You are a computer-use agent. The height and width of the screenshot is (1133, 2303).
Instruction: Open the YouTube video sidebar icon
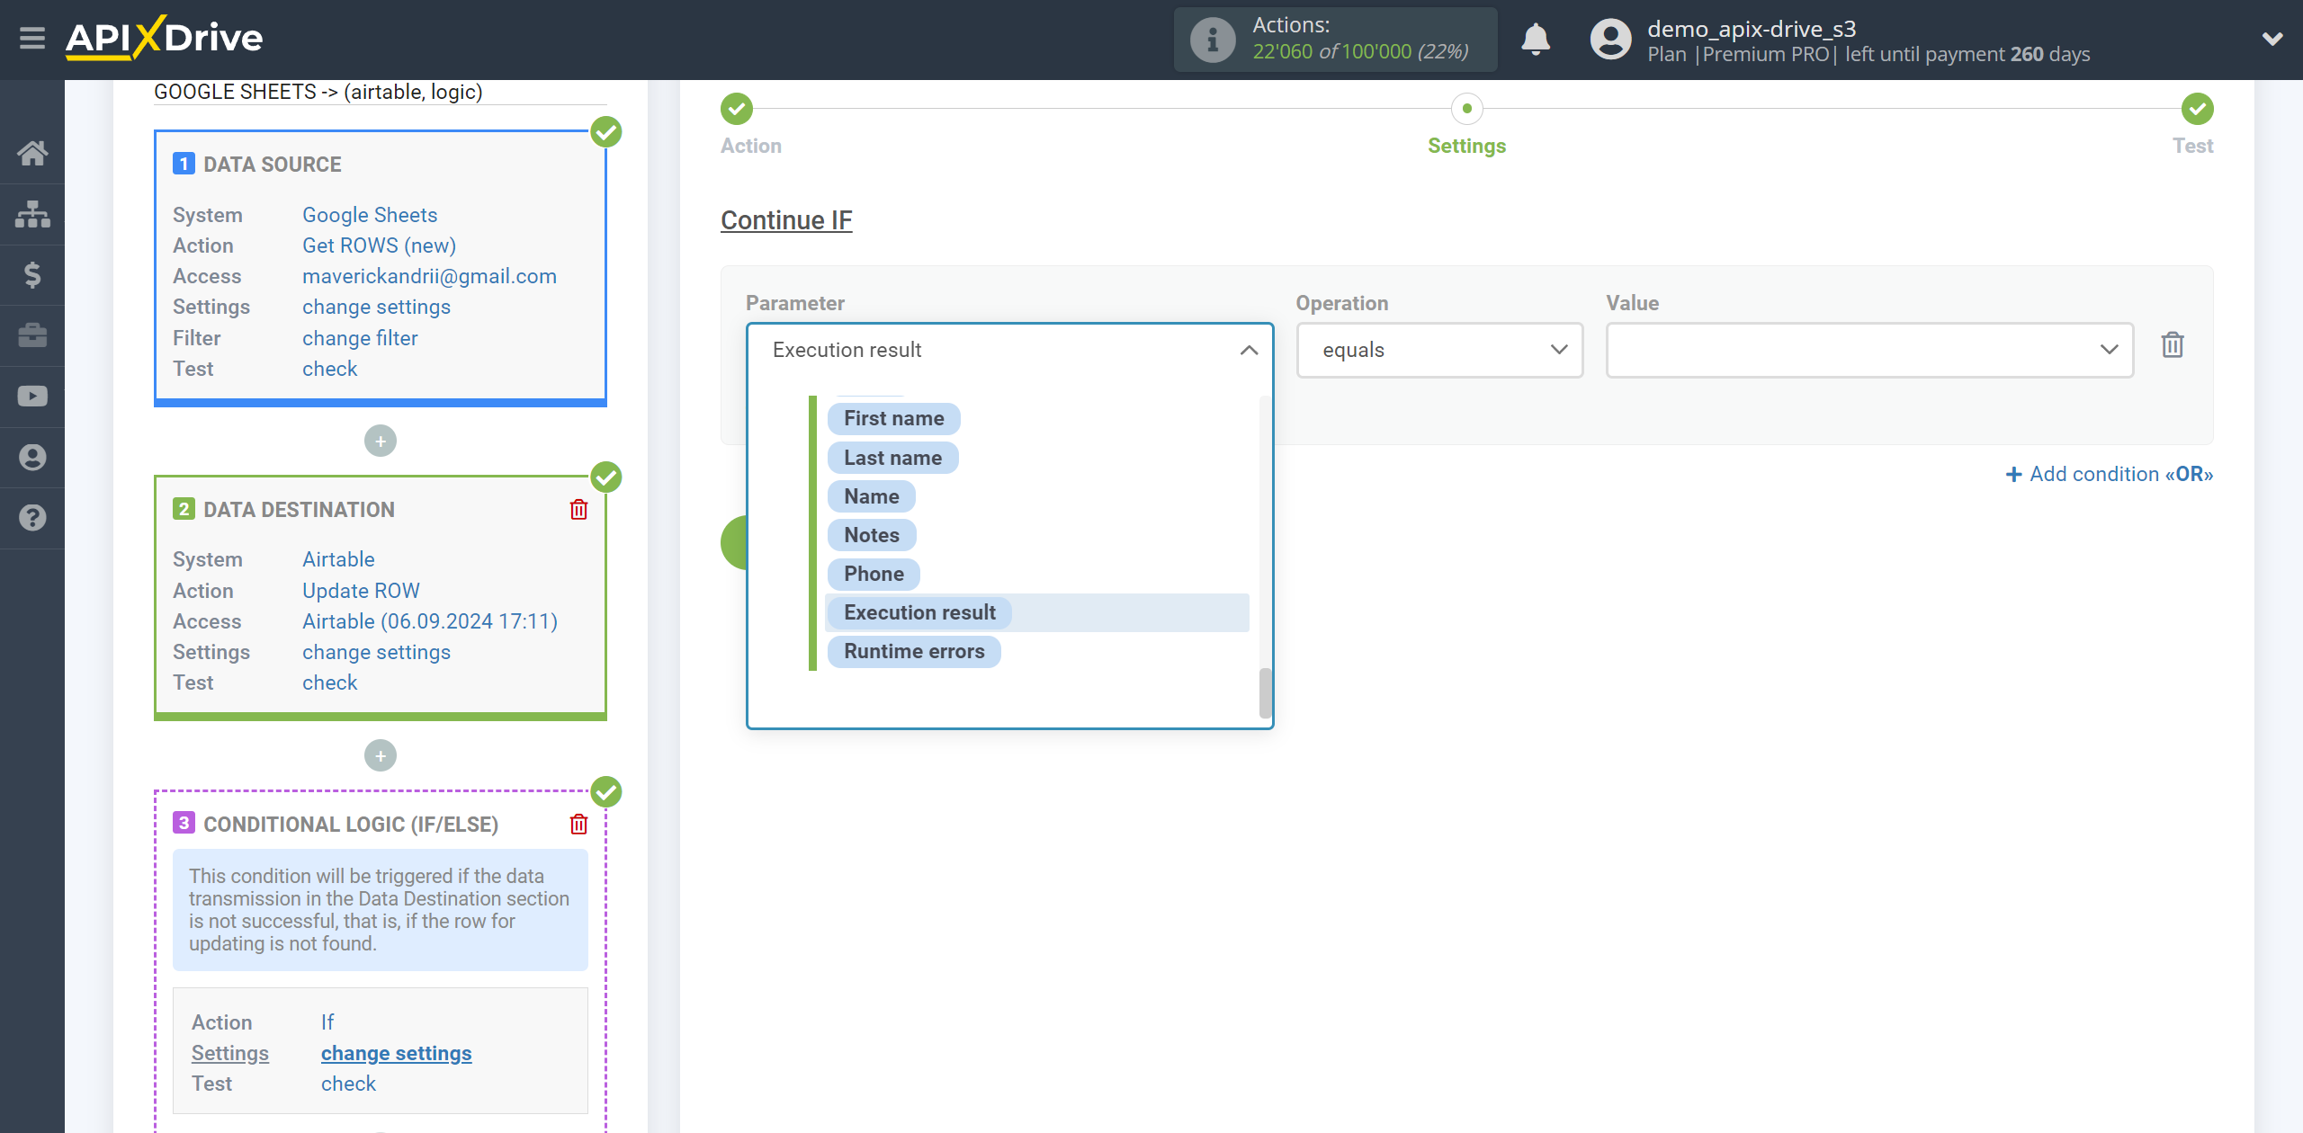(x=32, y=397)
